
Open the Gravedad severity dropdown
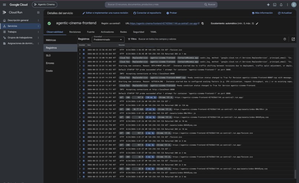tap(108, 39)
